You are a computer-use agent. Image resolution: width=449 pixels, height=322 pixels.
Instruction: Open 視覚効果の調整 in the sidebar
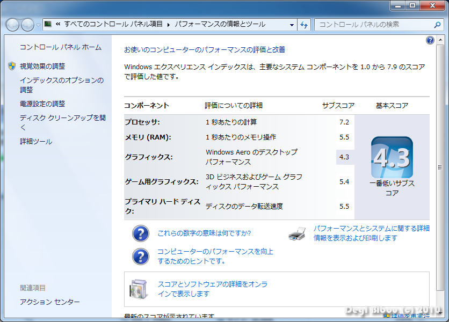pos(42,66)
